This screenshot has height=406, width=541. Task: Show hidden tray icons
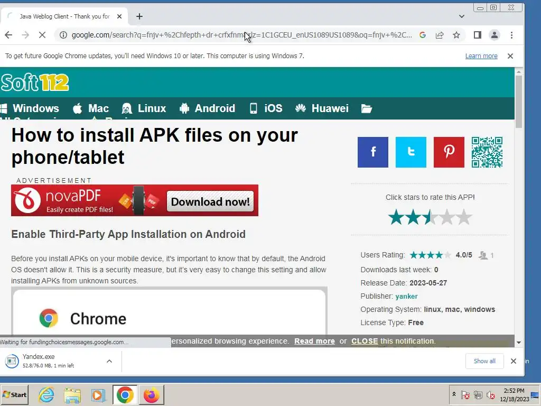(x=454, y=394)
